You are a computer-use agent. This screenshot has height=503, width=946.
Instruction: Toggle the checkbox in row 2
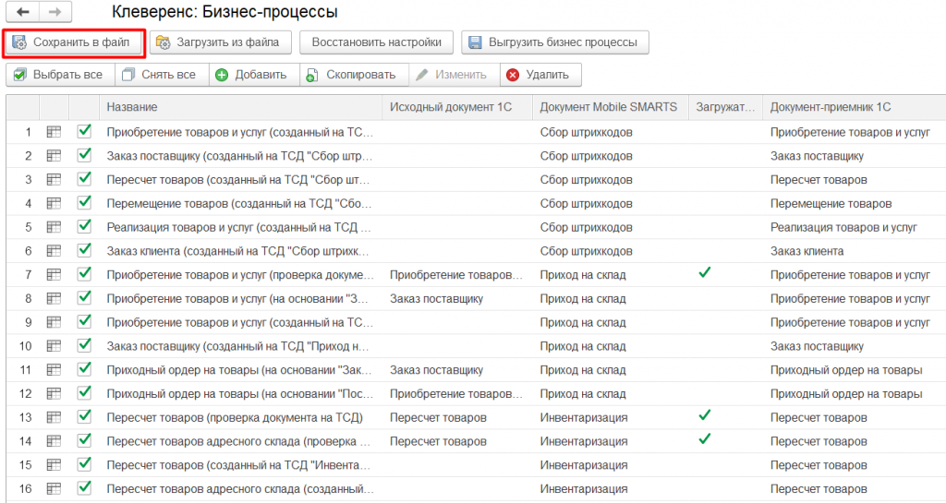[84, 155]
